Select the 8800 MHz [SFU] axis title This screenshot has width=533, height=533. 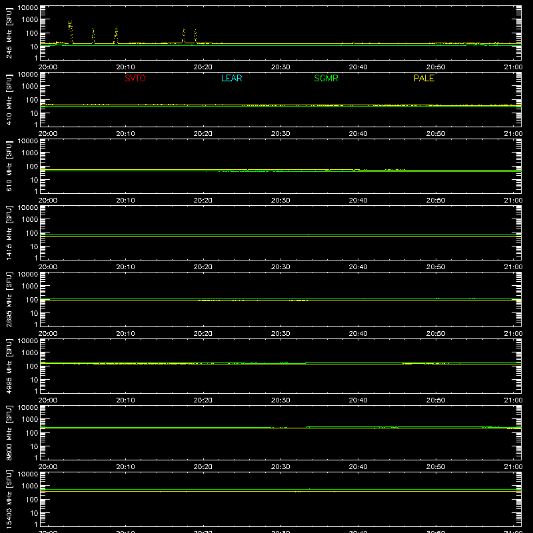pyautogui.click(x=9, y=432)
